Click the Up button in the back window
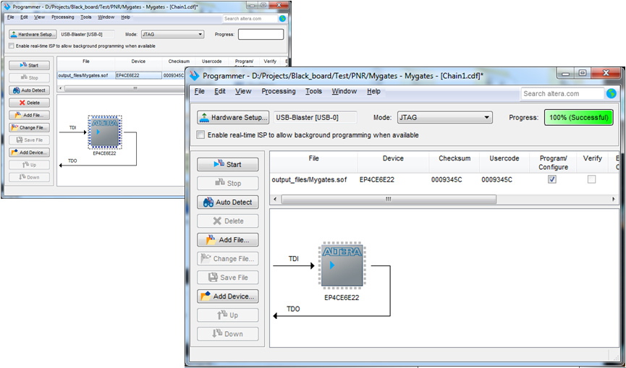 pos(29,165)
